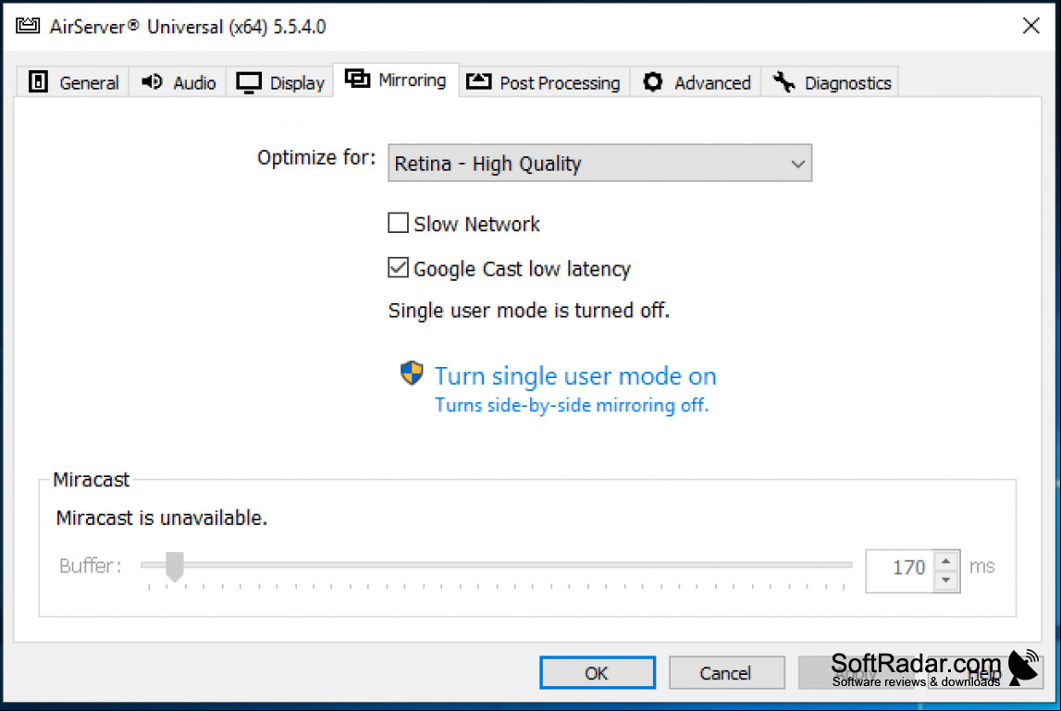1061x711 pixels.
Task: Go to the Display tab
Action: click(x=280, y=82)
